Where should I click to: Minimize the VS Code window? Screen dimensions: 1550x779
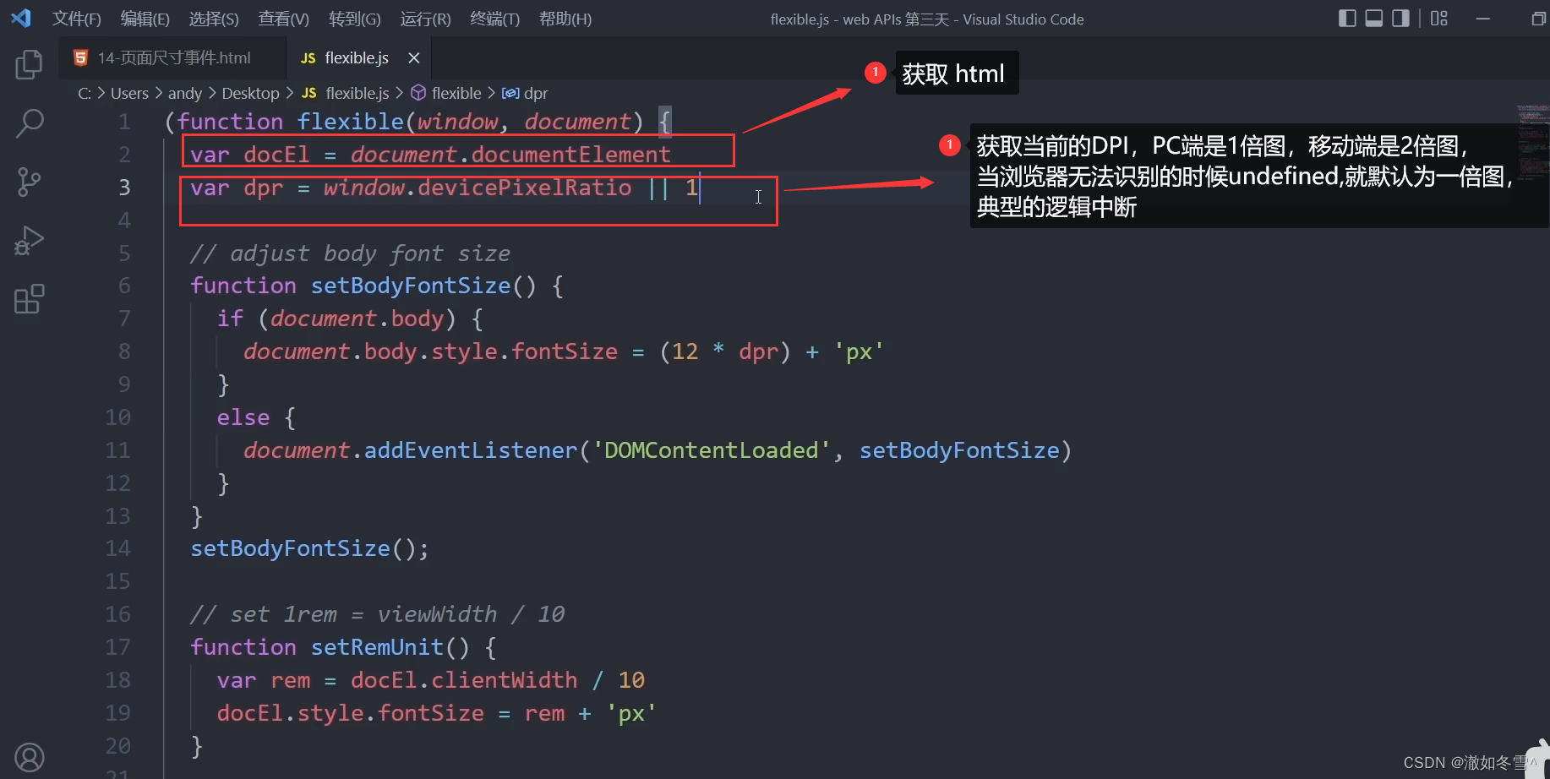[1483, 19]
